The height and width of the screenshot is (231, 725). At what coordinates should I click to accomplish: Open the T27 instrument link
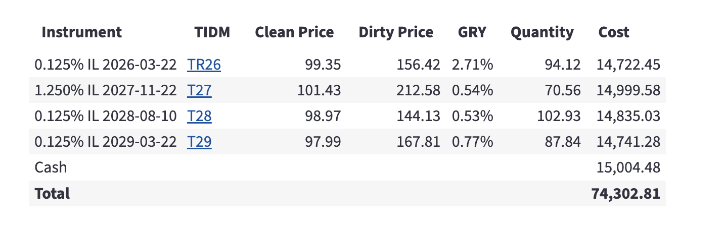pyautogui.click(x=199, y=90)
